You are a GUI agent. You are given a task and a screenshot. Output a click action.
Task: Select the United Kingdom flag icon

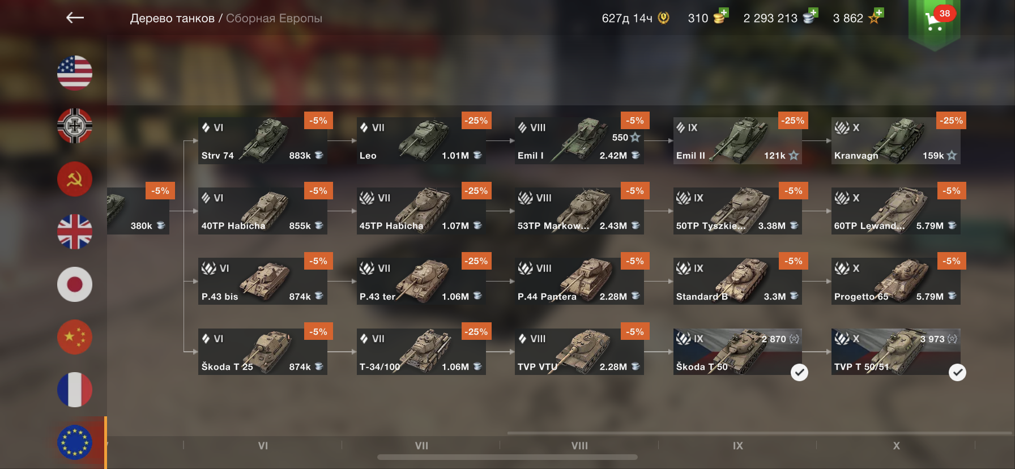coord(75,231)
